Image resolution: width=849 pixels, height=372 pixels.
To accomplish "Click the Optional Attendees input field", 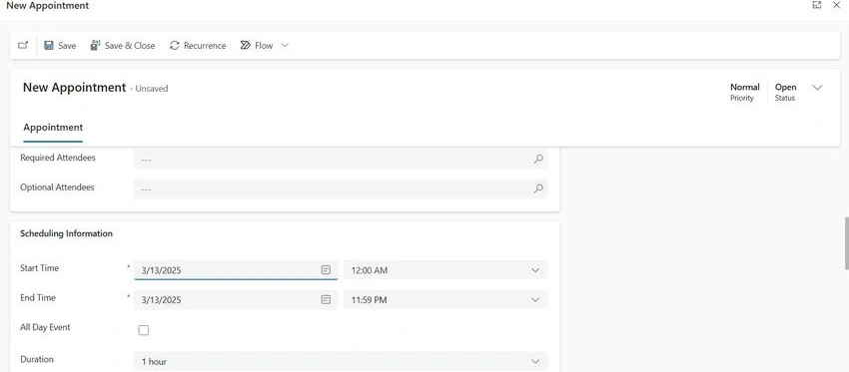I will pyautogui.click(x=341, y=188).
